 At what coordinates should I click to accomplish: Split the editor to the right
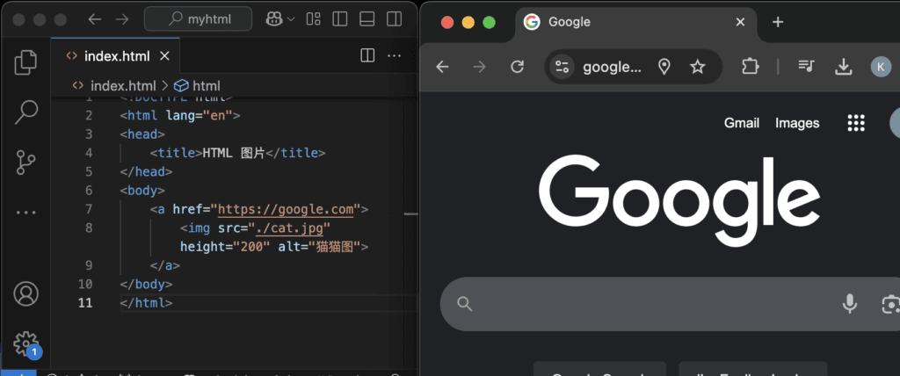click(367, 55)
